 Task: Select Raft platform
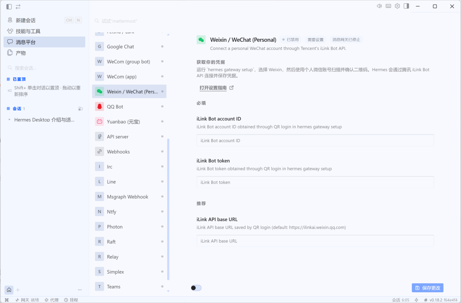(x=129, y=242)
